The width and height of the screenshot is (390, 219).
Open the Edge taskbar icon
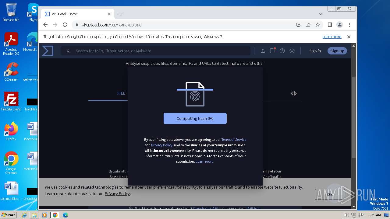(x=65, y=215)
